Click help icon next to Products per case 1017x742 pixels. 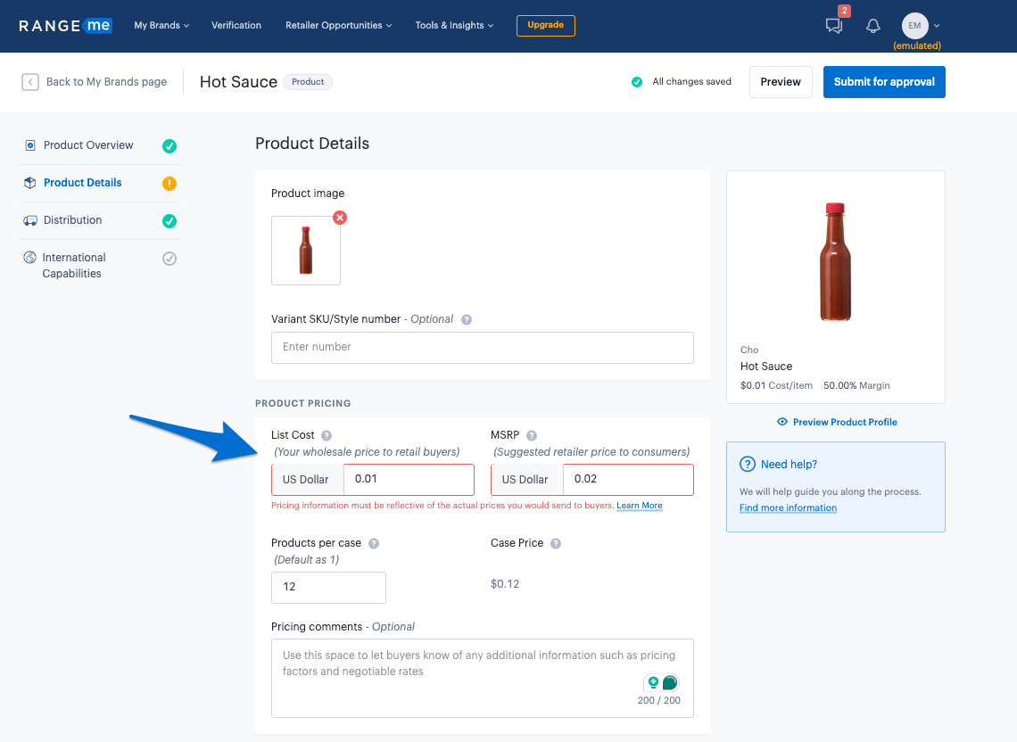point(374,543)
